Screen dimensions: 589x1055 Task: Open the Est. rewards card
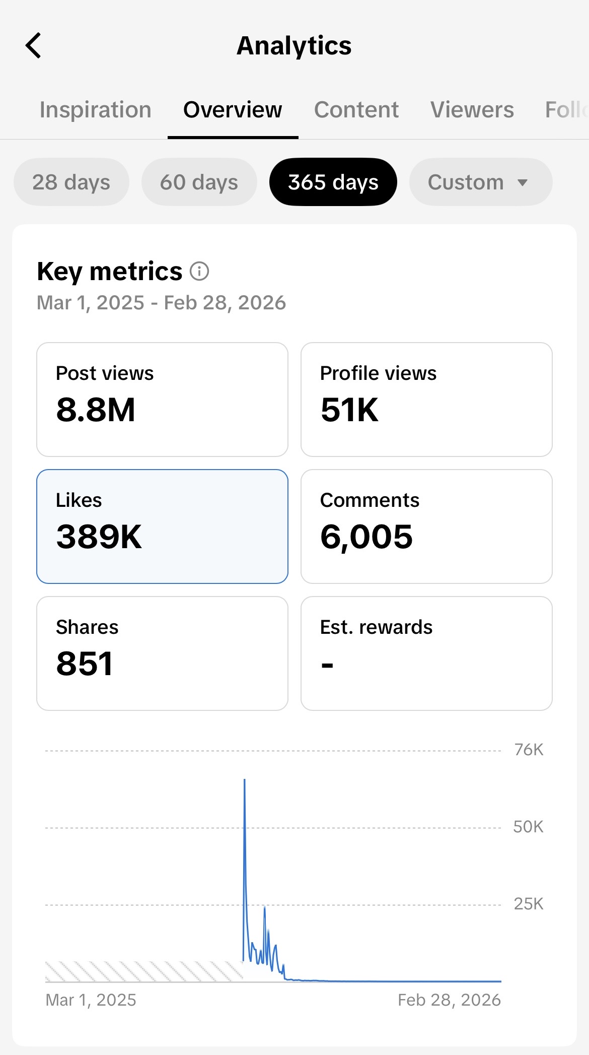click(x=426, y=653)
